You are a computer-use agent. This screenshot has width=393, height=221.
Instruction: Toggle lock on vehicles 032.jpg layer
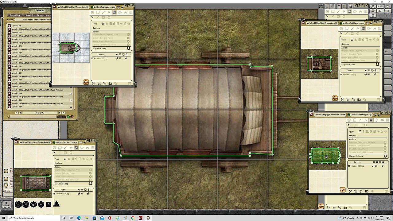click(x=375, y=74)
